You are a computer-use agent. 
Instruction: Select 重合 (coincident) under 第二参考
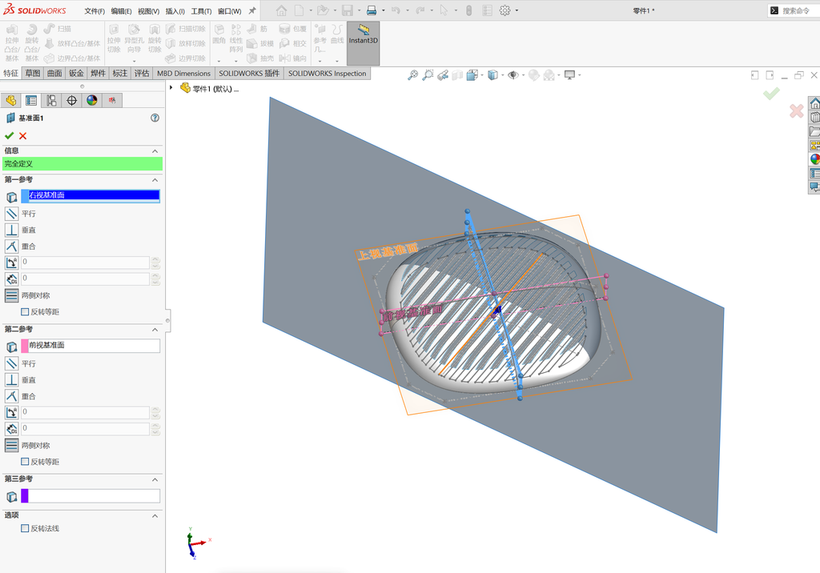click(x=11, y=396)
